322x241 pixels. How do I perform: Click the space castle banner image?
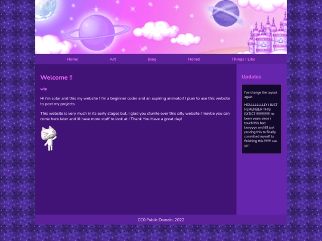(x=161, y=27)
